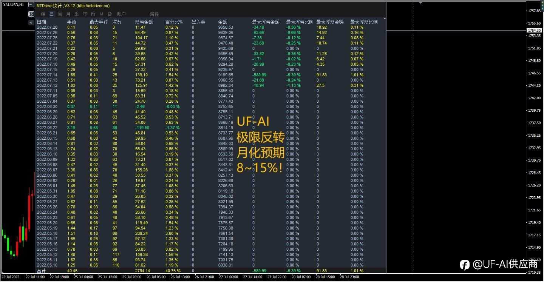
Task: Click the 移 move-panel button
Action: coord(31,14)
